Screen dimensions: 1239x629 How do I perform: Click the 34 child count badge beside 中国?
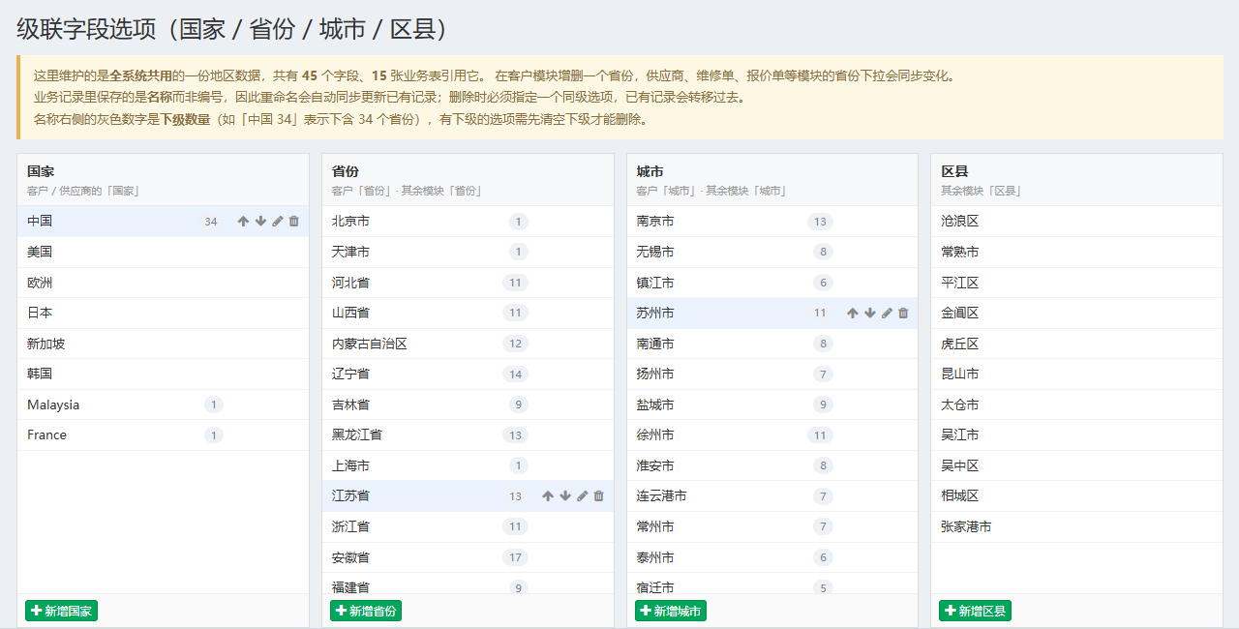click(211, 222)
